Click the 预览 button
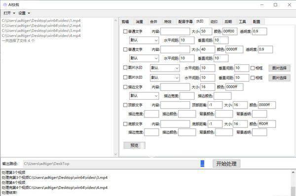Viewport: 296px width, 196px height. [134, 145]
